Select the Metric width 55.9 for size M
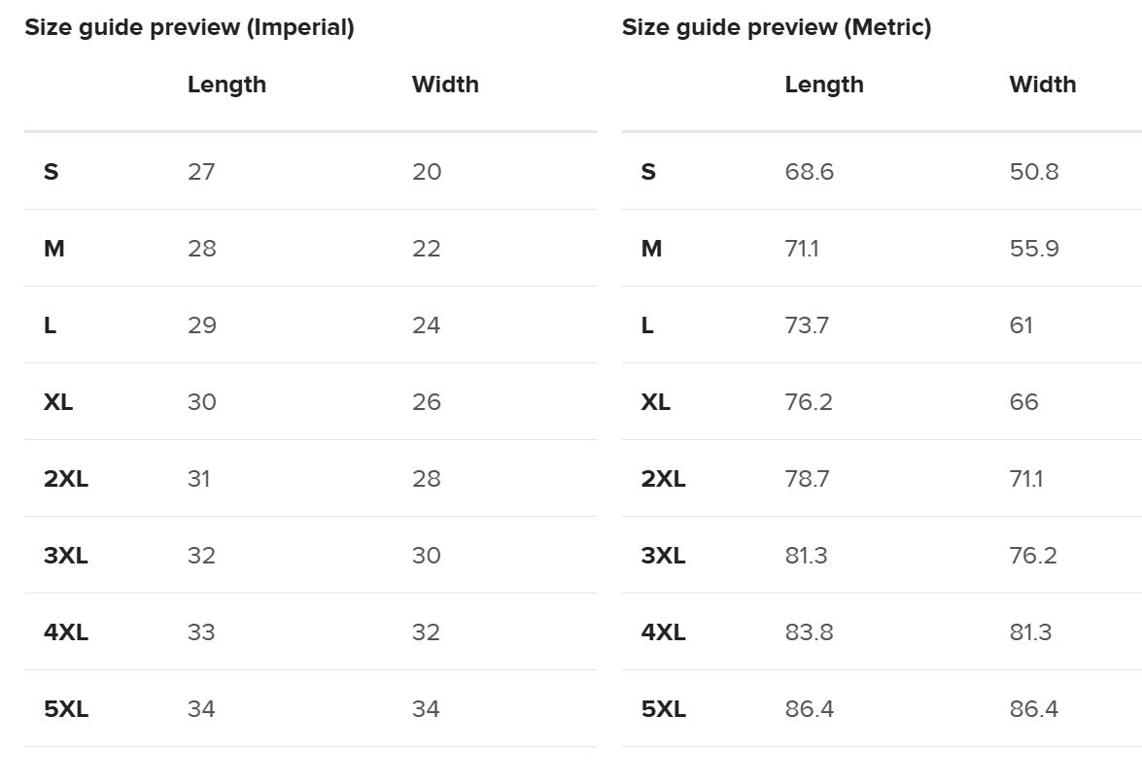Screen dimensions: 1142x784 [1034, 249]
